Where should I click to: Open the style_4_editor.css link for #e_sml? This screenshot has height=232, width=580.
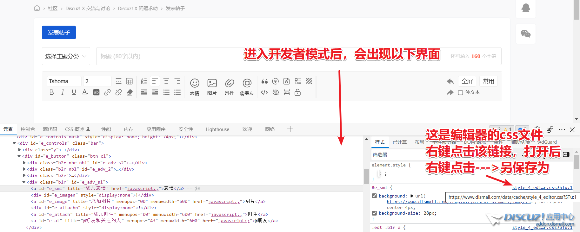point(542,187)
